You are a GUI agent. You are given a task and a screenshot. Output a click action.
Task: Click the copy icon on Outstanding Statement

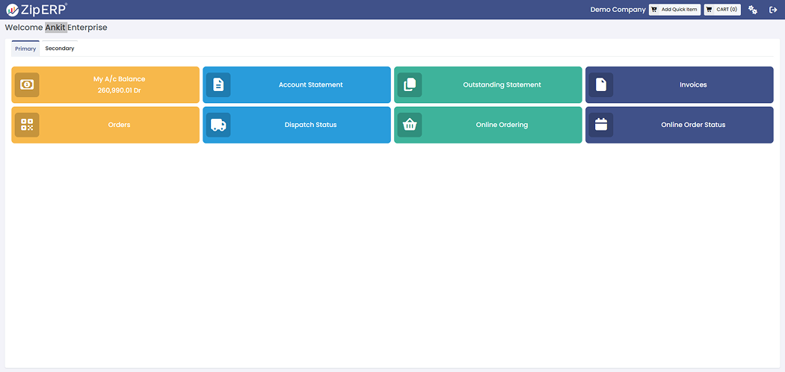(410, 85)
